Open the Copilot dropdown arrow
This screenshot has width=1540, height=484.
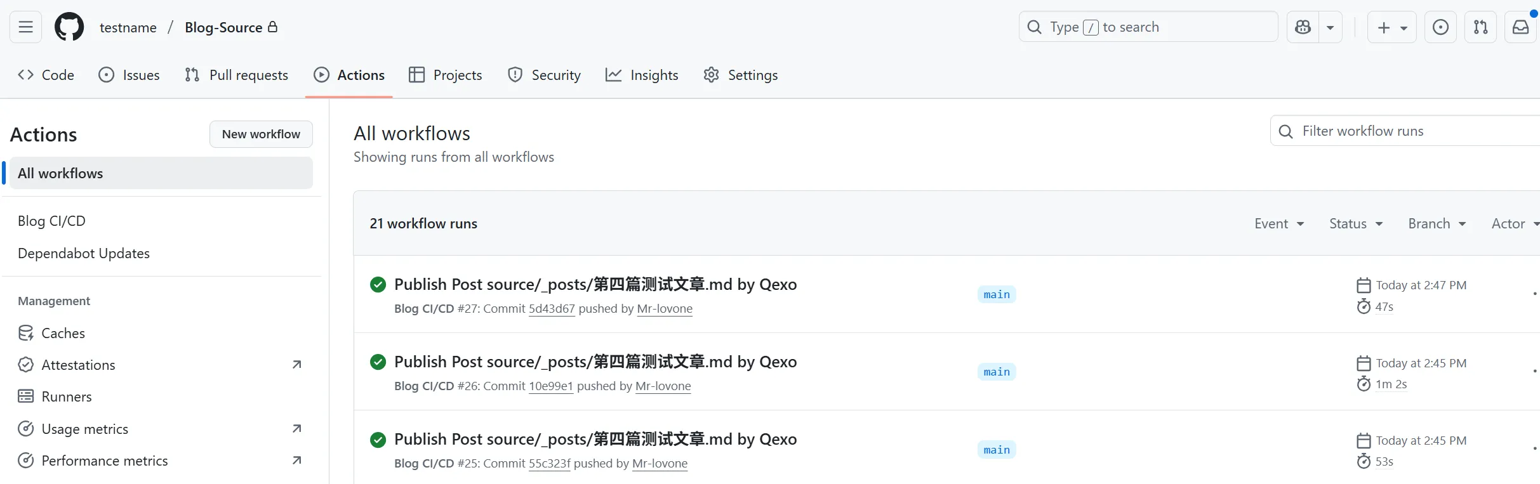[x=1330, y=27]
